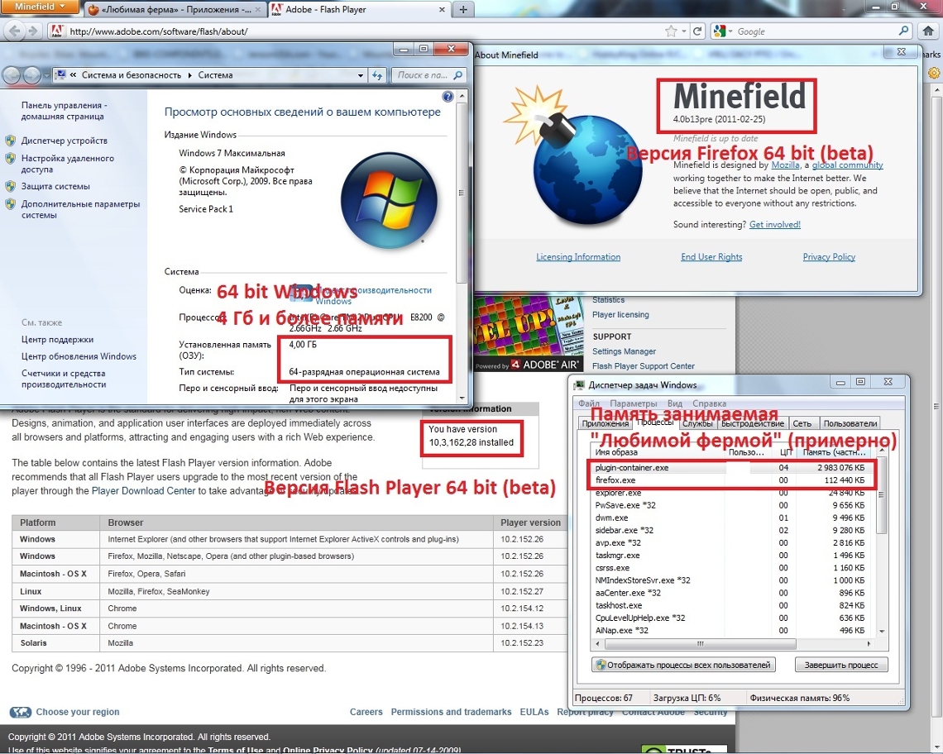Screen dimensions: 943x754
Task: Click the Task Manager vertical scrollbar
Action: point(881,529)
